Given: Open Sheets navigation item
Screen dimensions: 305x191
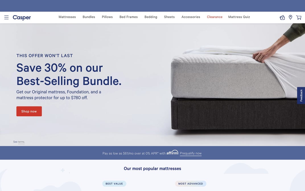Looking at the screenshot, I should pyautogui.click(x=169, y=17).
